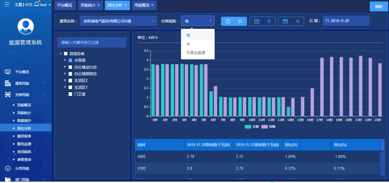The width and height of the screenshot is (389, 183).
Task: Expand the 分项用能 sidebar menu
Action: pyautogui.click(x=45, y=168)
